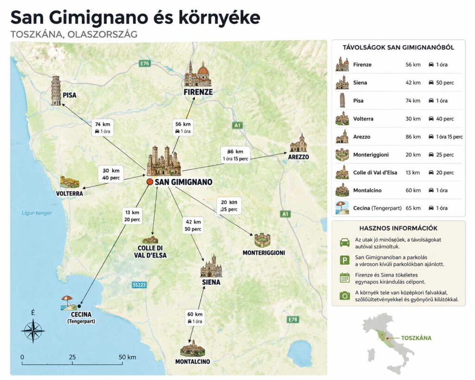The width and height of the screenshot is (475, 380).
Task: Click the Volterra hill town map icon
Action: point(70,182)
